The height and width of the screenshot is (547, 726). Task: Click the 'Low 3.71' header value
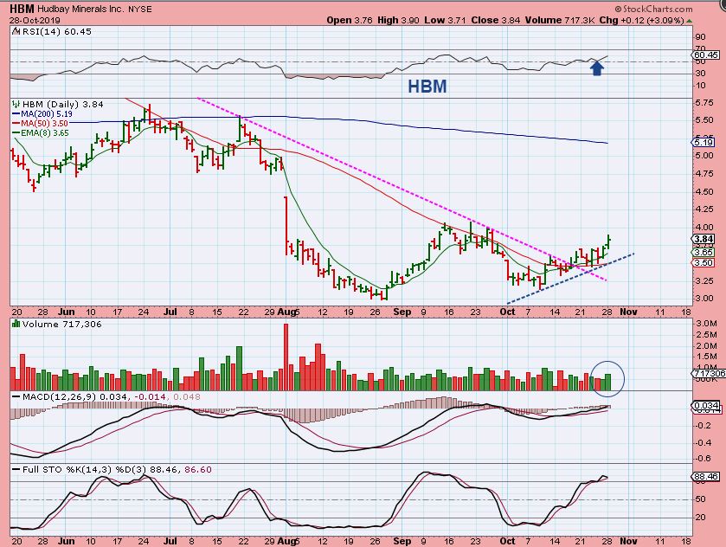(x=445, y=21)
